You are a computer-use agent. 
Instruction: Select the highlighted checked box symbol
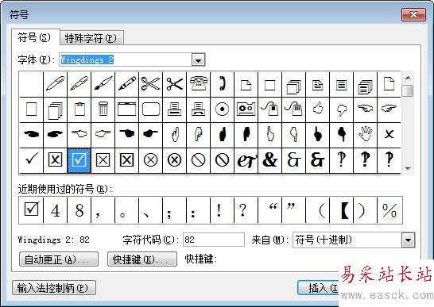(x=79, y=160)
